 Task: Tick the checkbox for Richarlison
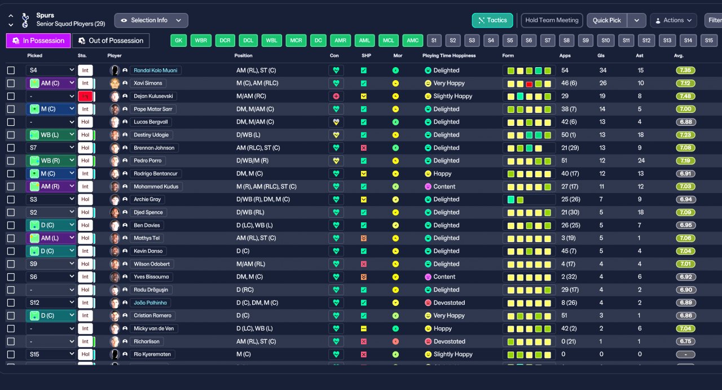(x=11, y=341)
